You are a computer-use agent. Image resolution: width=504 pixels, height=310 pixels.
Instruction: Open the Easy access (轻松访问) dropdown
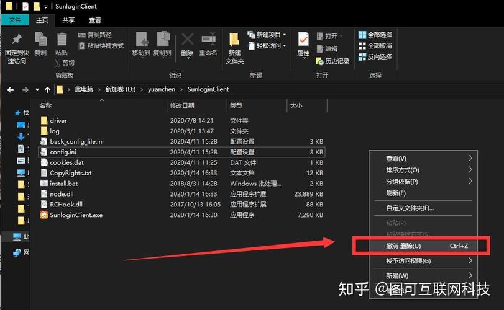point(267,46)
